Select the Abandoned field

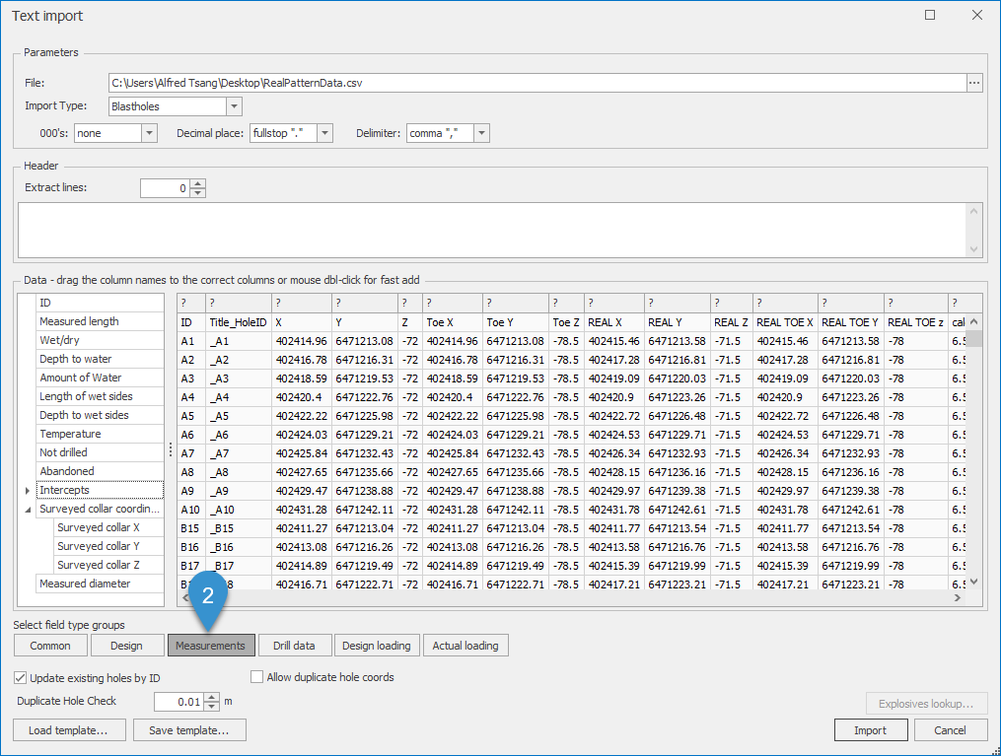coord(100,471)
